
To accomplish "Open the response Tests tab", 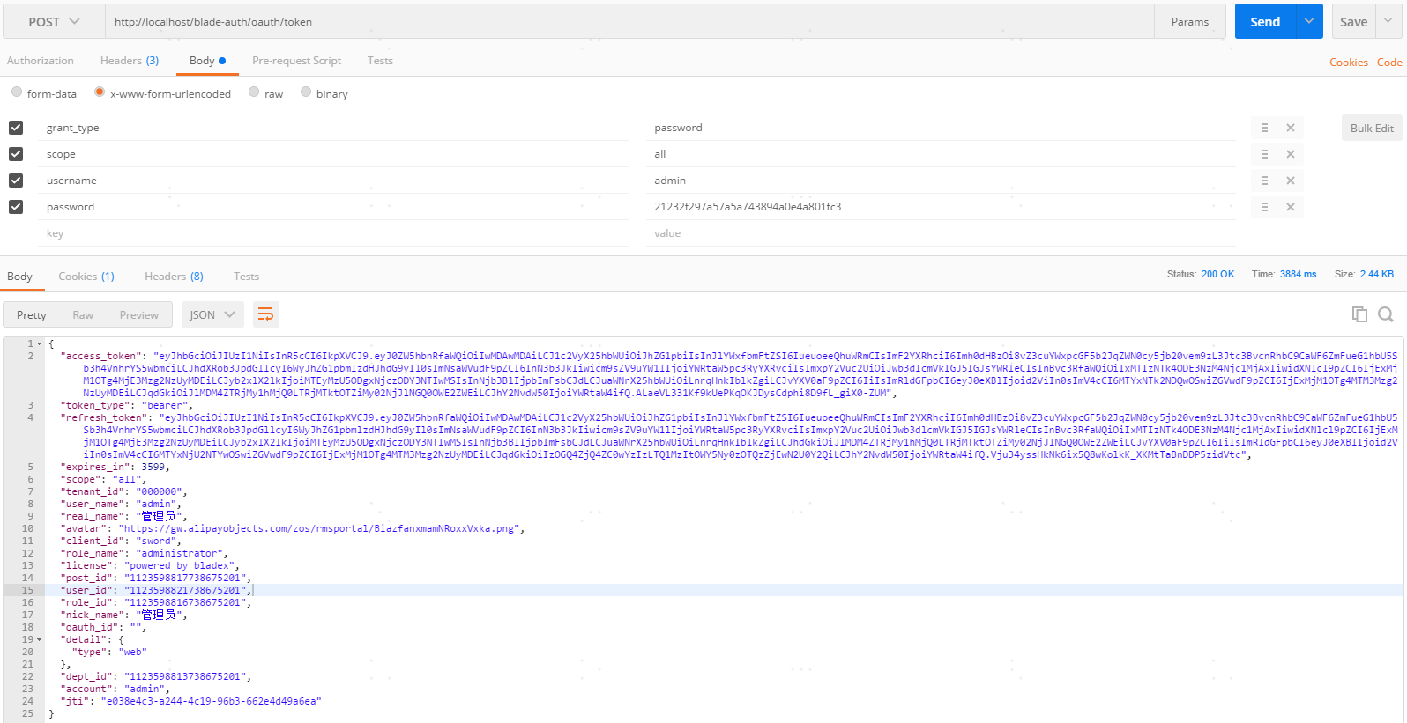I will [246, 277].
